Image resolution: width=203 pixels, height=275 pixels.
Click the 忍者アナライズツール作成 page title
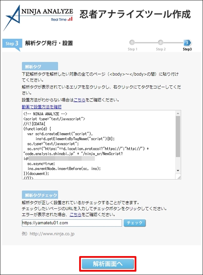(135, 14)
